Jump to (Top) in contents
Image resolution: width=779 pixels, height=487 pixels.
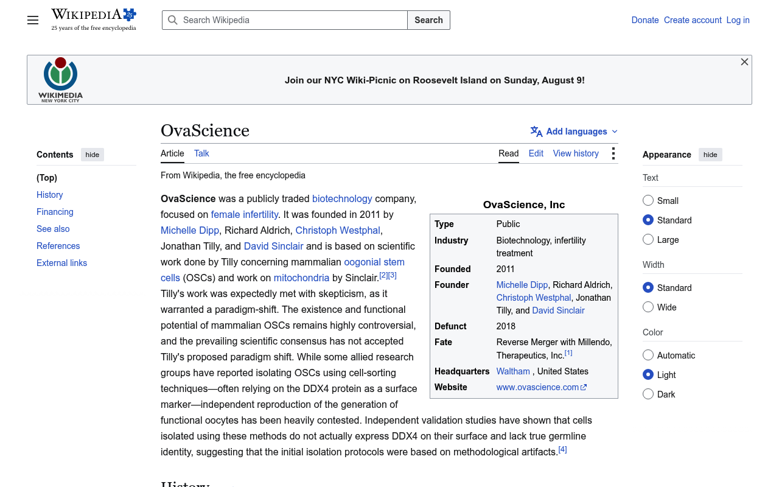[x=47, y=178]
